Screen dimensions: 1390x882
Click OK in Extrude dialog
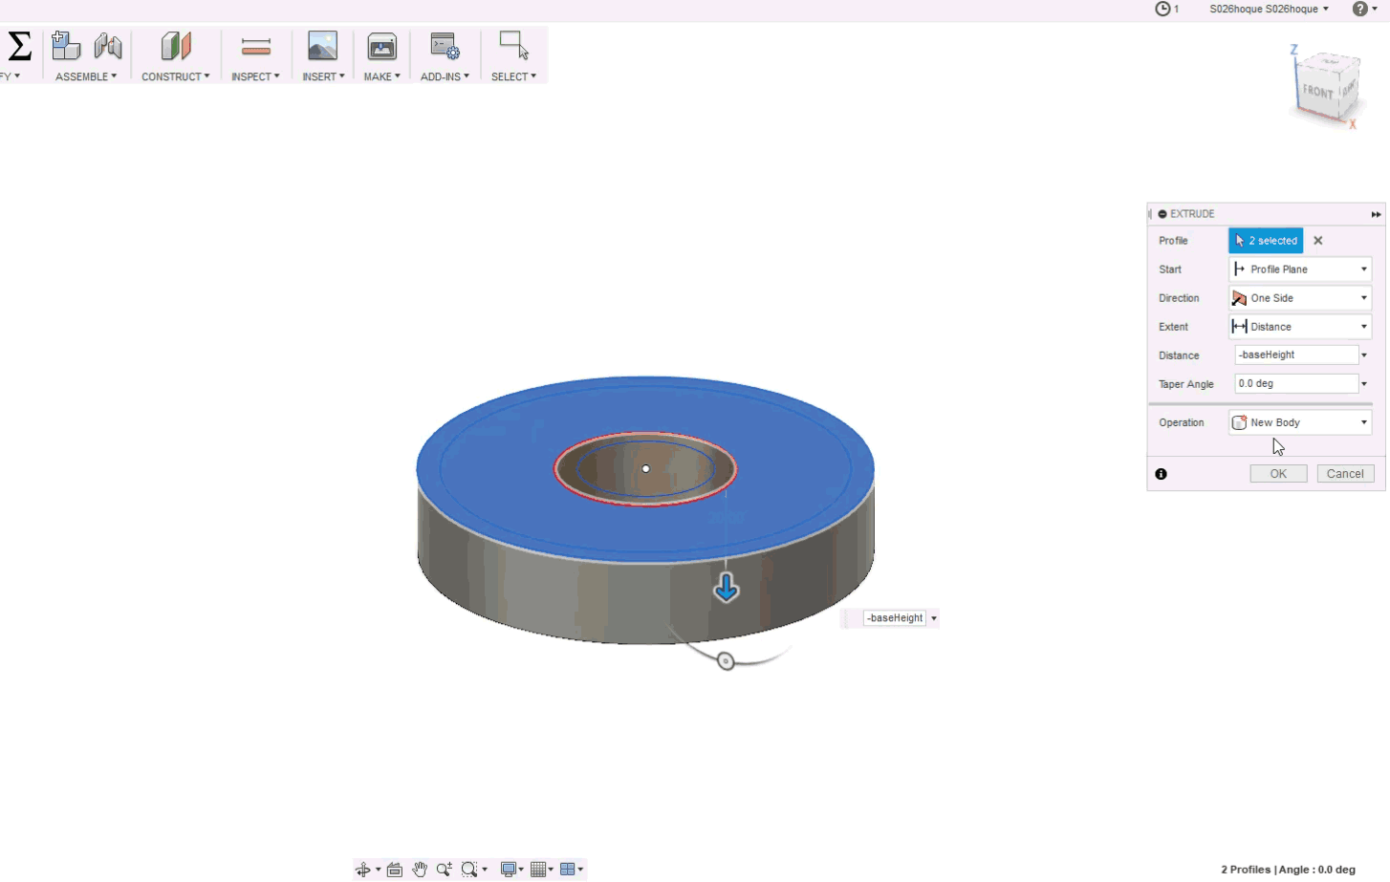click(x=1278, y=474)
